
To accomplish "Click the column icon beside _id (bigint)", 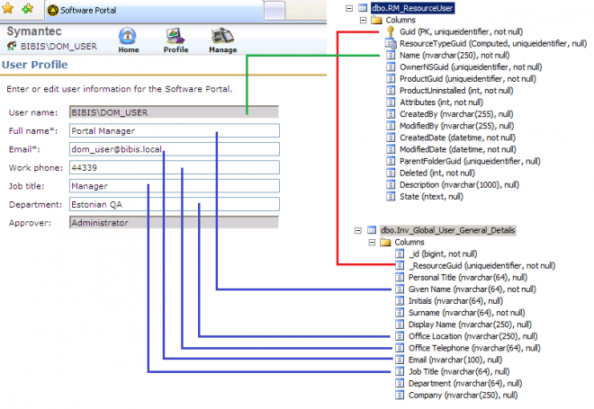I will 400,253.
